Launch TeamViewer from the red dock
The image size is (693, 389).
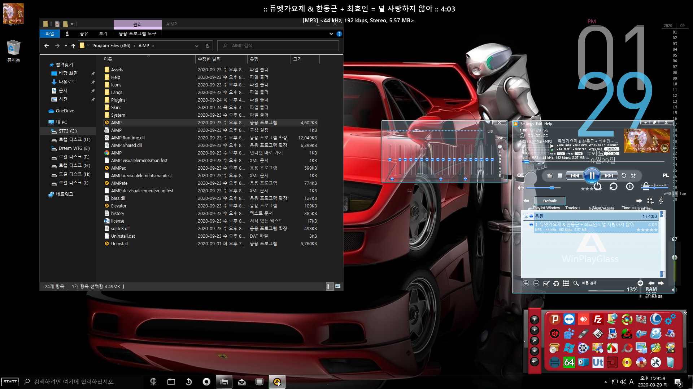point(569,319)
